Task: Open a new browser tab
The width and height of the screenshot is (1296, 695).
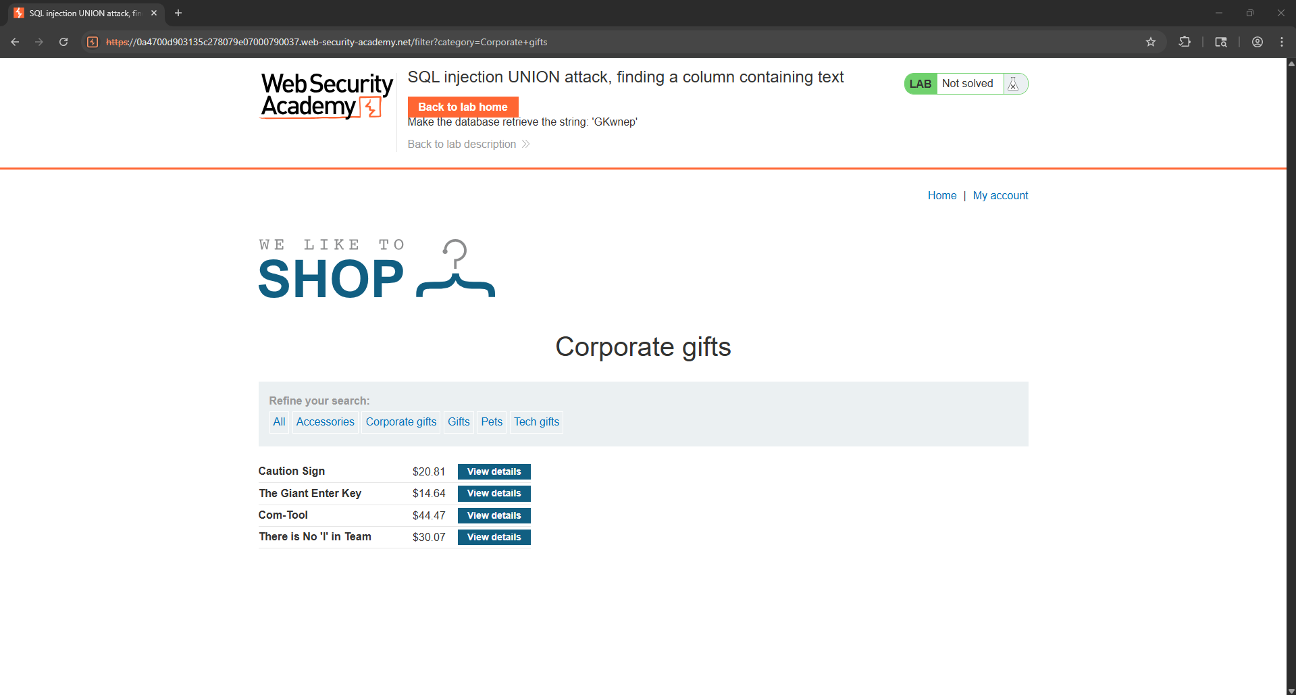Action: (178, 13)
